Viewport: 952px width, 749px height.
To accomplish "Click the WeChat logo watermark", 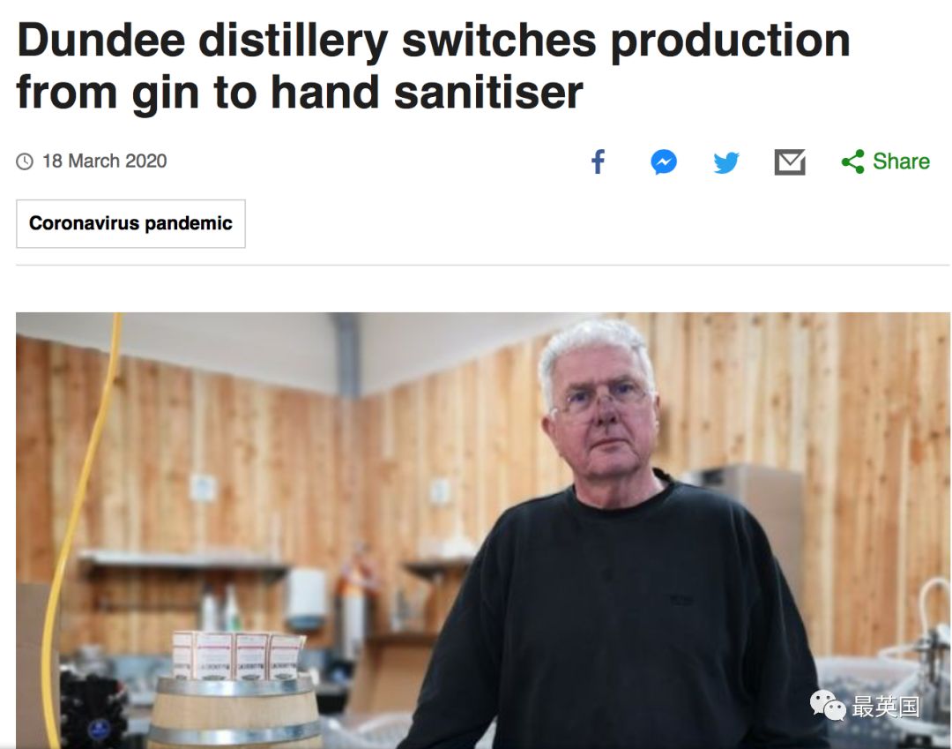I will pos(828,705).
